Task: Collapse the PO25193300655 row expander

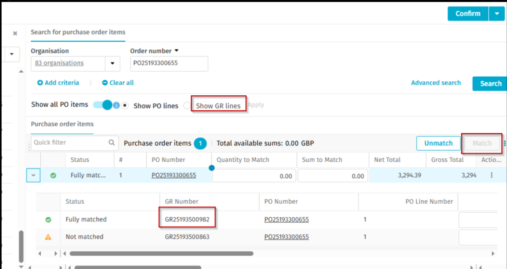Action: (33, 175)
